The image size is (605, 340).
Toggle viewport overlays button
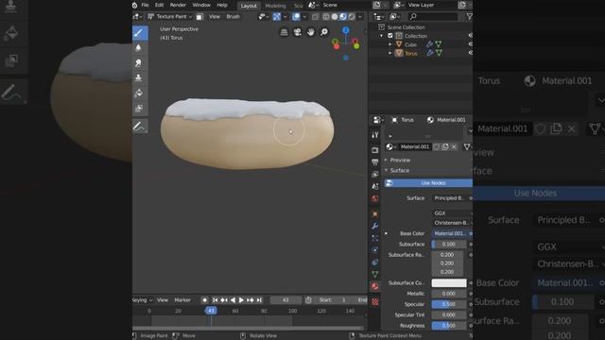(296, 17)
